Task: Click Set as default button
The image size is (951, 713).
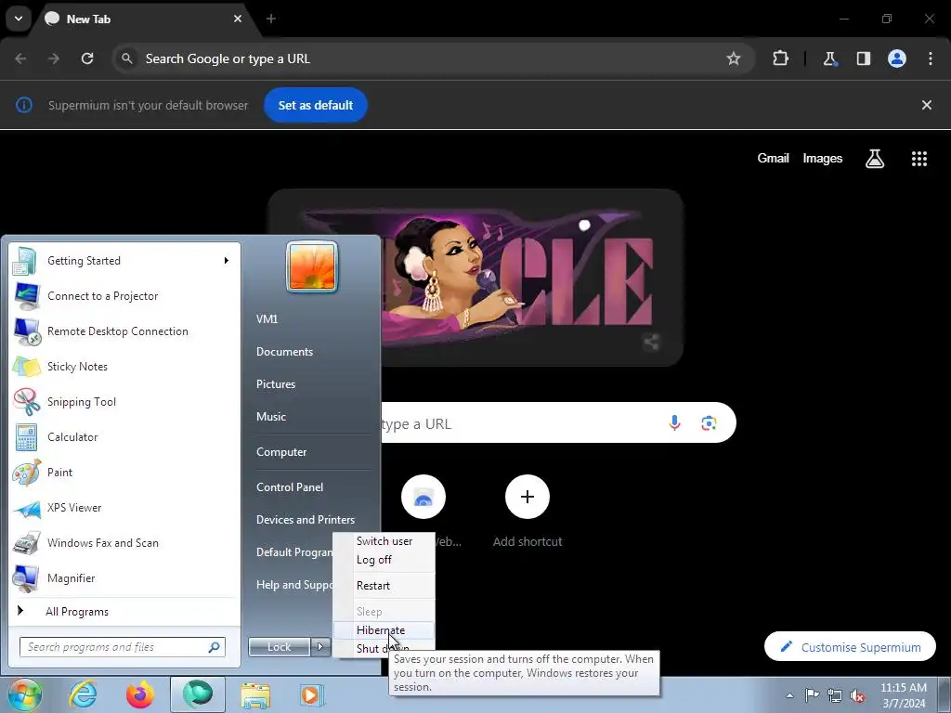Action: (316, 105)
